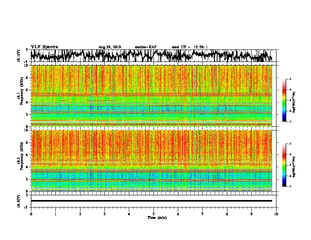Click the "ch.3(V)" bottom panel axis label
The width and height of the screenshot is (311, 240).
[19, 201]
